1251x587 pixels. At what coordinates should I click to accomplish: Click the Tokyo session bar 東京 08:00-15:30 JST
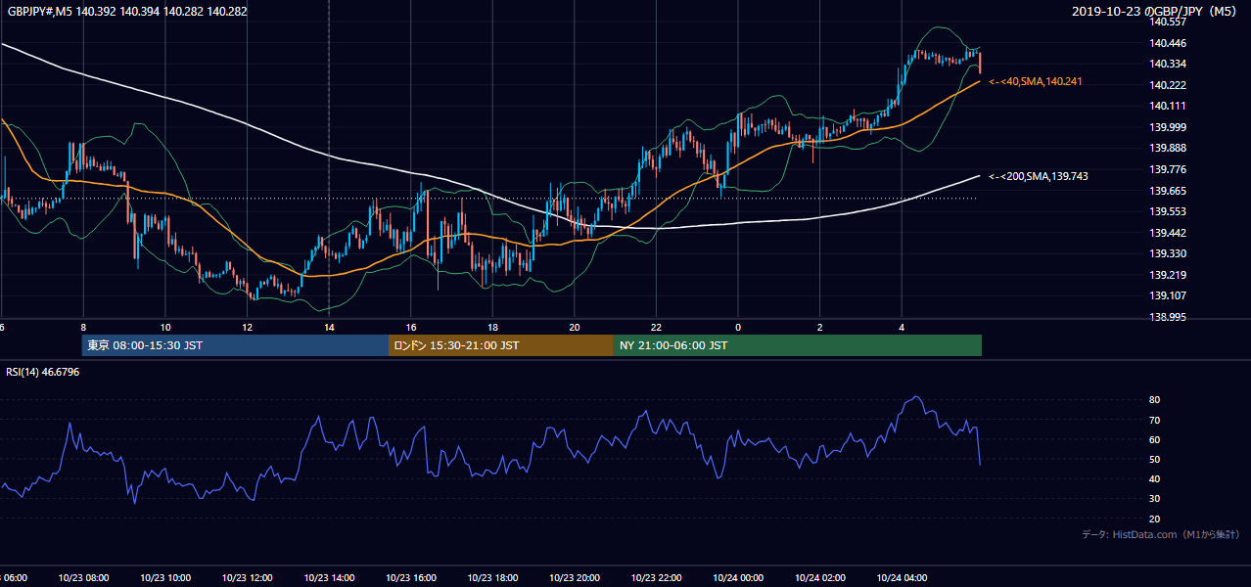tap(235, 345)
